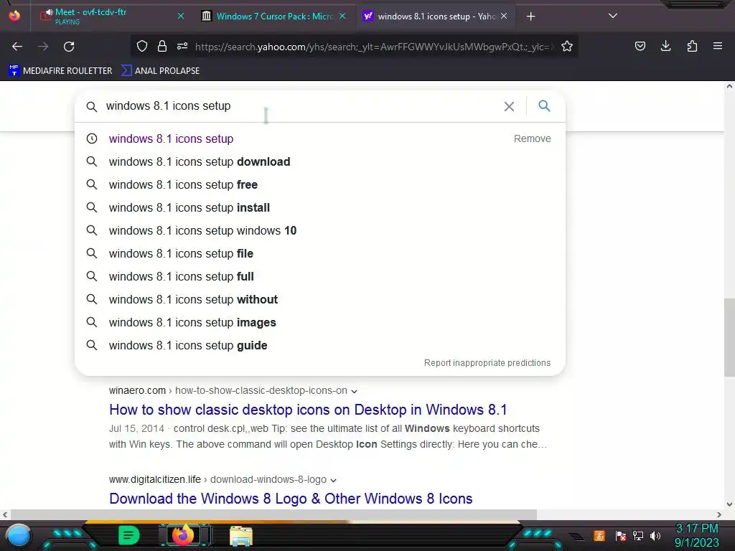
Task: Open green notes app on taskbar
Action: (128, 535)
